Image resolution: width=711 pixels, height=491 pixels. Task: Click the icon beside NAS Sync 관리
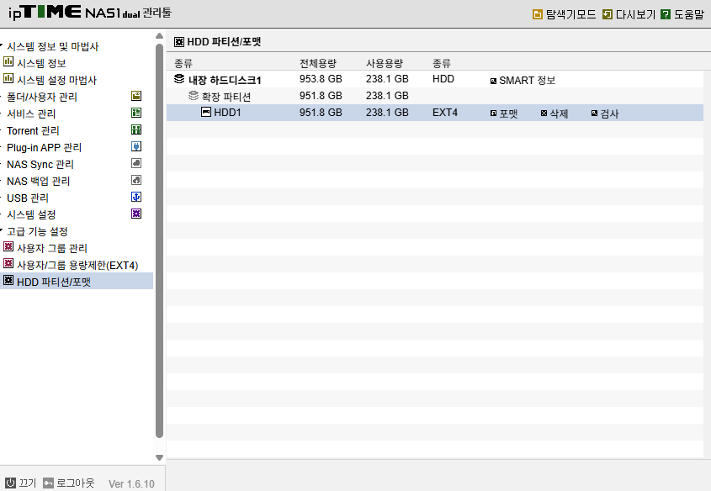(x=136, y=163)
